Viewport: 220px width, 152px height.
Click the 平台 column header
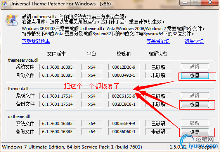91,54
